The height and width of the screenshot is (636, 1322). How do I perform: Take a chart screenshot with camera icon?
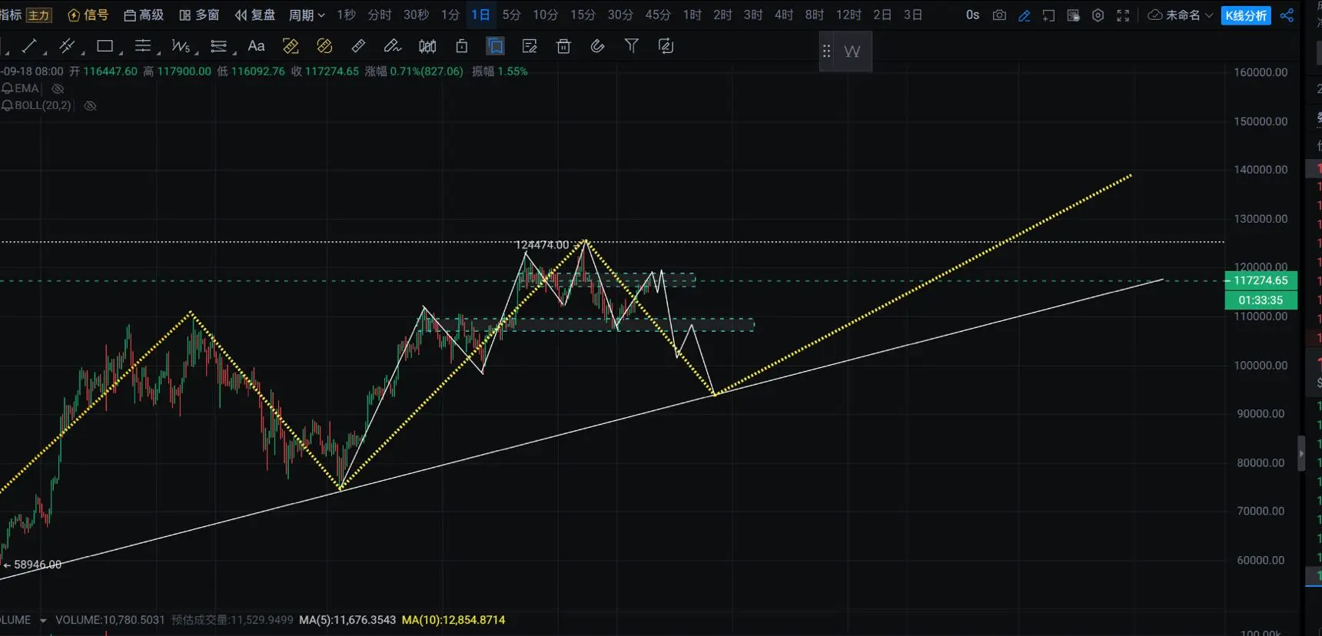coord(999,15)
